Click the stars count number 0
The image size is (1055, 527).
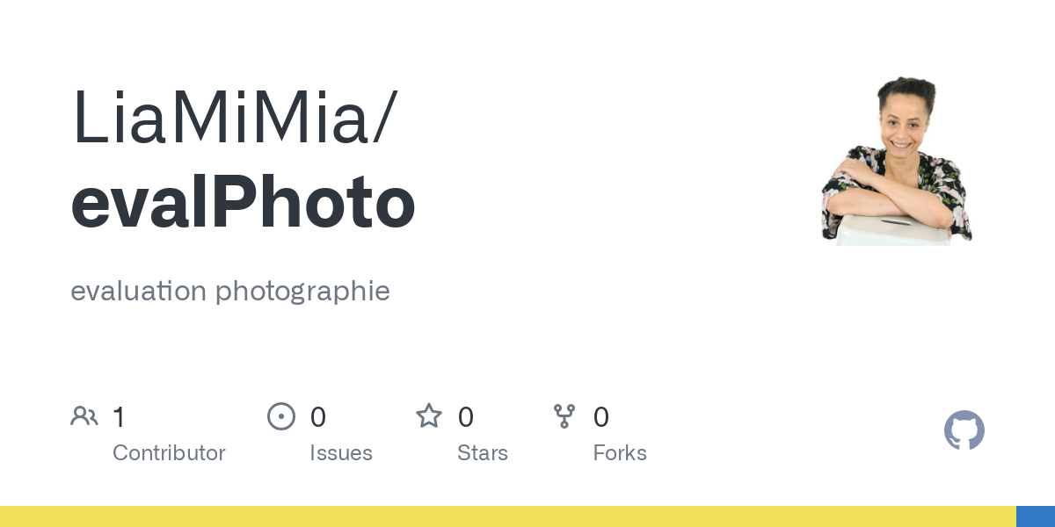coord(466,417)
